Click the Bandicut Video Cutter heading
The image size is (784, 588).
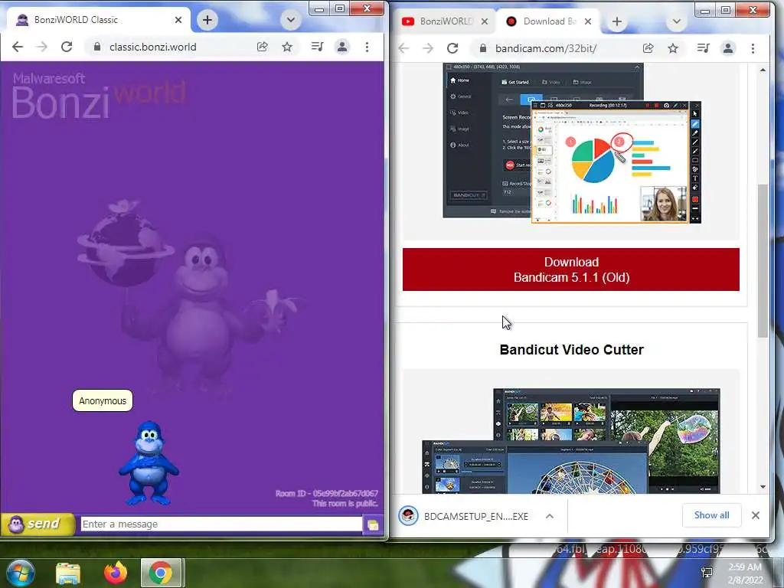click(571, 349)
